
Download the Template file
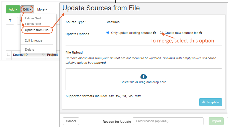point(210,102)
